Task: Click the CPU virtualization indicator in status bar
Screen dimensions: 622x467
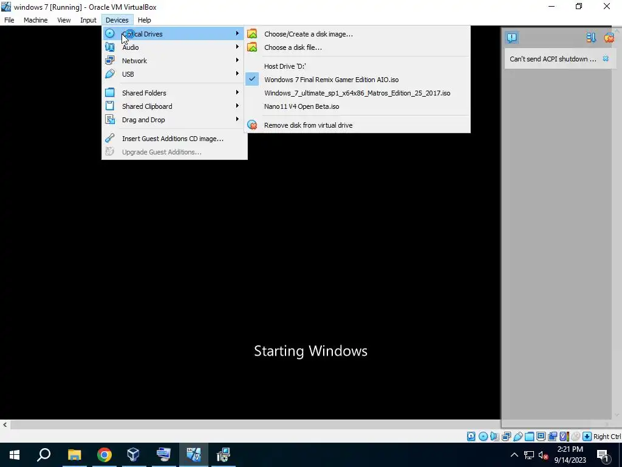Action: pyautogui.click(x=564, y=437)
